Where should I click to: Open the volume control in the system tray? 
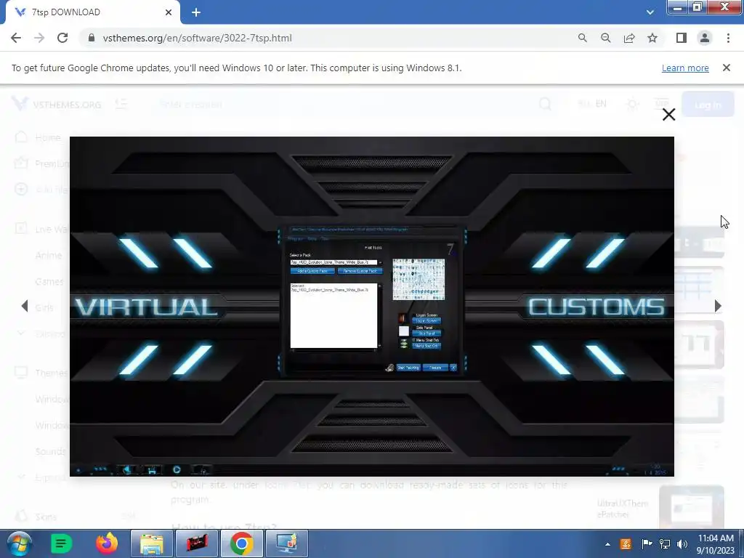pos(682,544)
